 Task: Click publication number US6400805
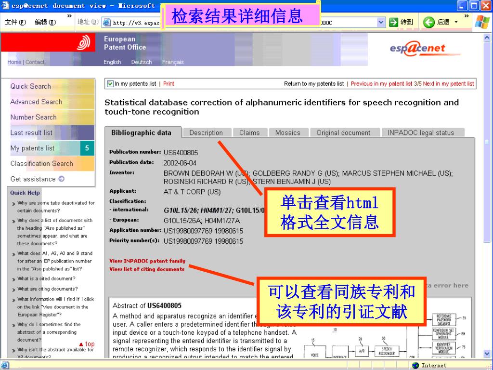click(181, 153)
